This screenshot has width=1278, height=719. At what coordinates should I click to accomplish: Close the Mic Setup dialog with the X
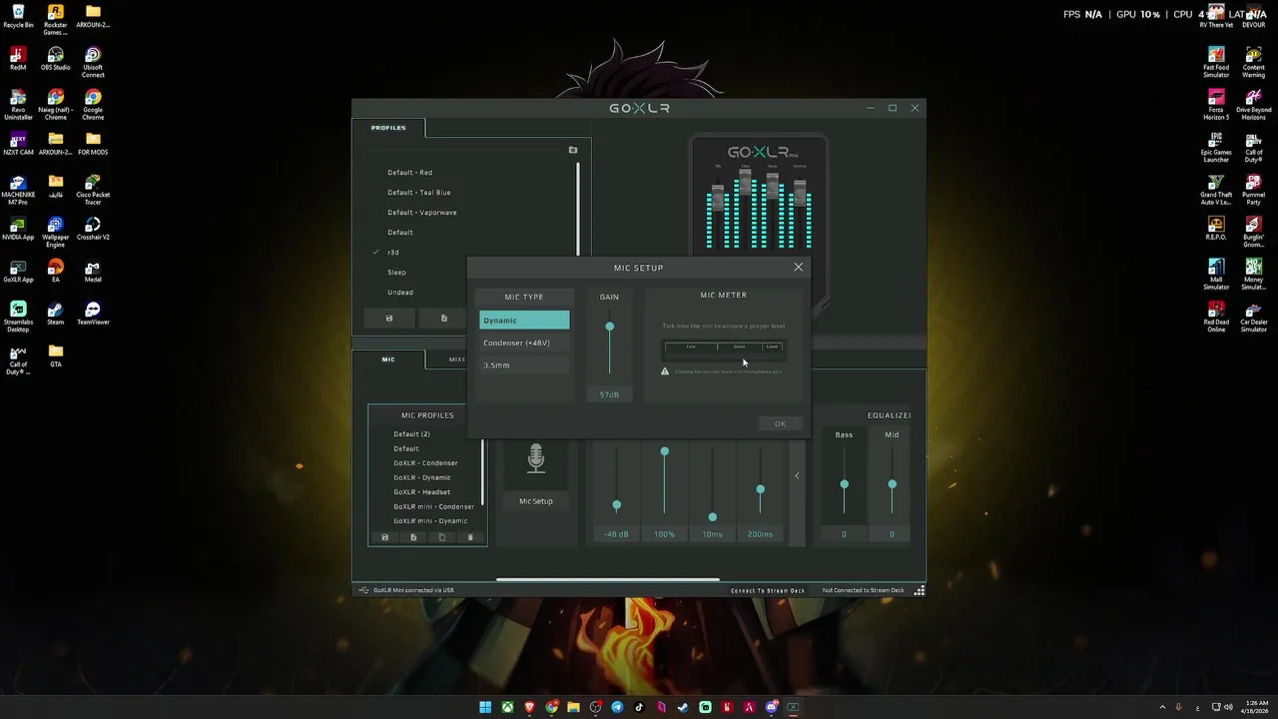point(798,268)
